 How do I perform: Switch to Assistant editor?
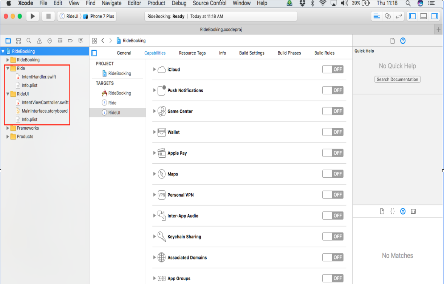pyautogui.click(x=388, y=16)
